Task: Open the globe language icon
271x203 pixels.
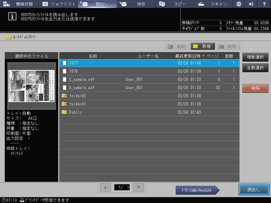Action: click(239, 4)
